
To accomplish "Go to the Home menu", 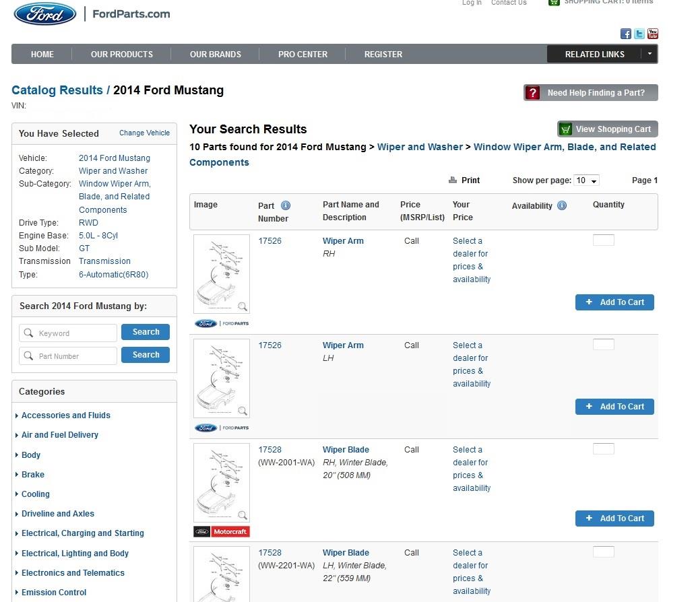I will click(42, 54).
